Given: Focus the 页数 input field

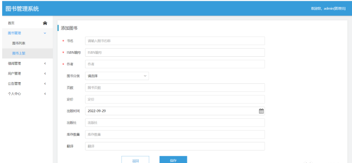Looking at the screenshot, I should pos(175,88).
